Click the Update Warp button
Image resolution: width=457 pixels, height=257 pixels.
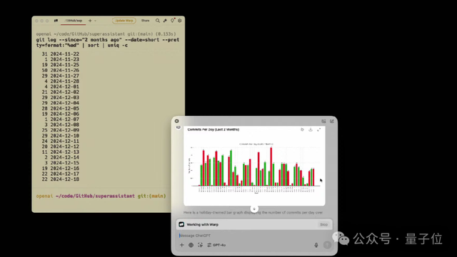pos(124,21)
